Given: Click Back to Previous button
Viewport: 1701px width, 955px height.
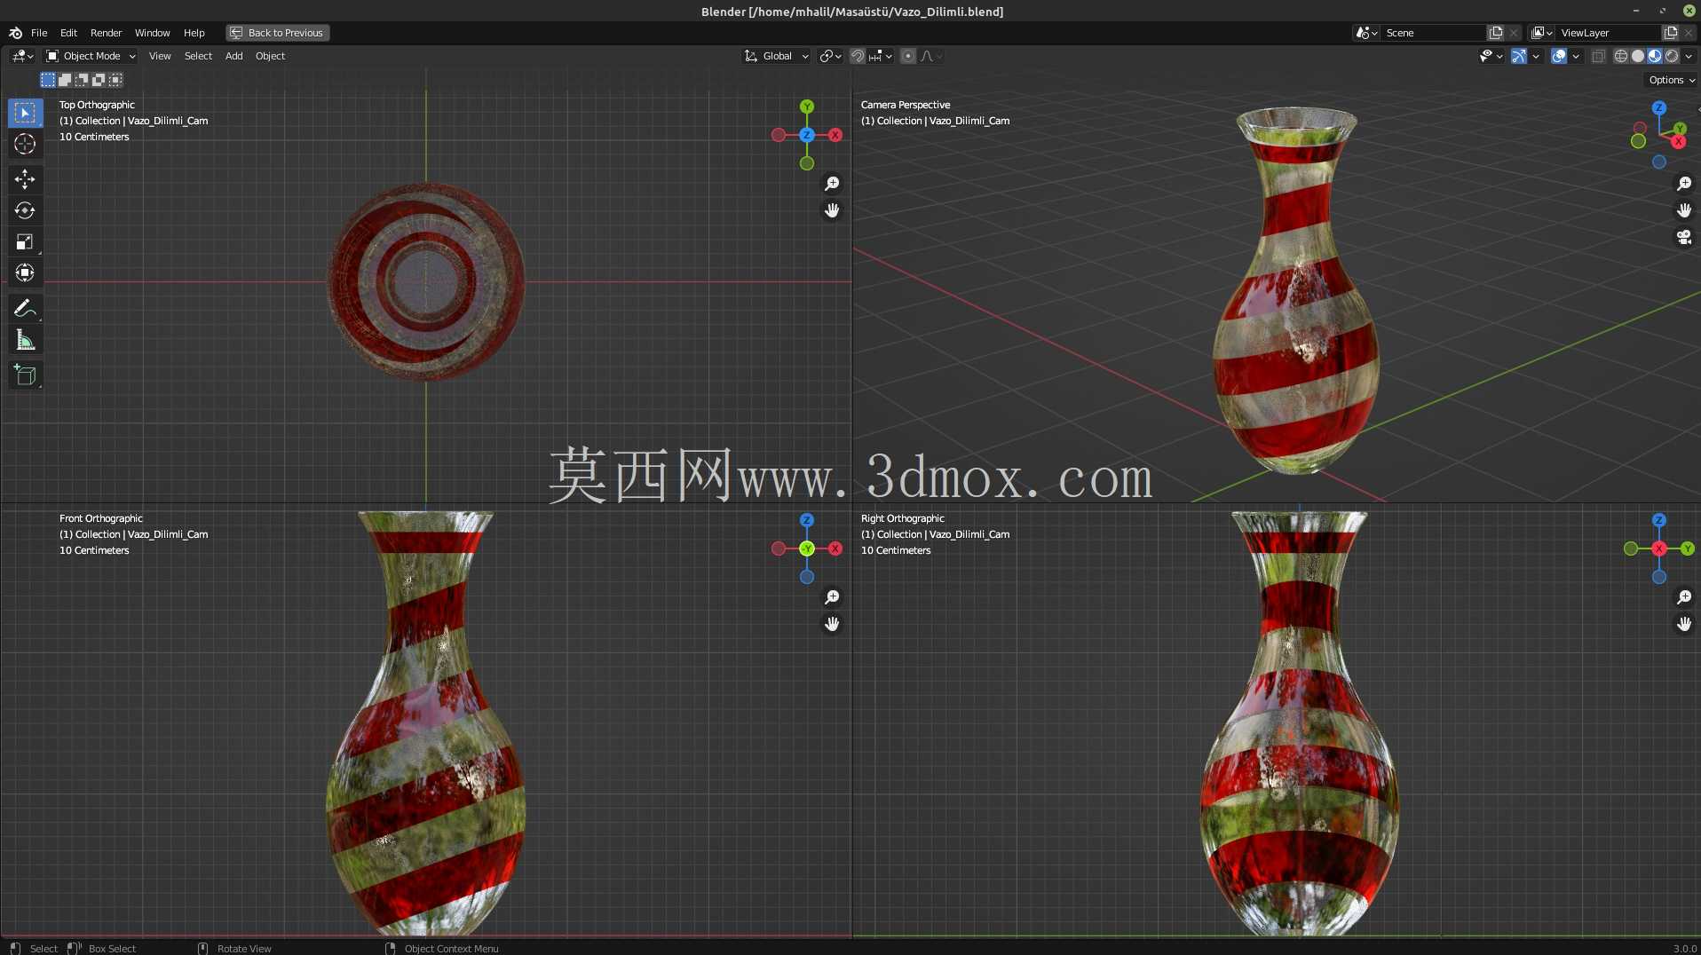Looking at the screenshot, I should point(277,33).
